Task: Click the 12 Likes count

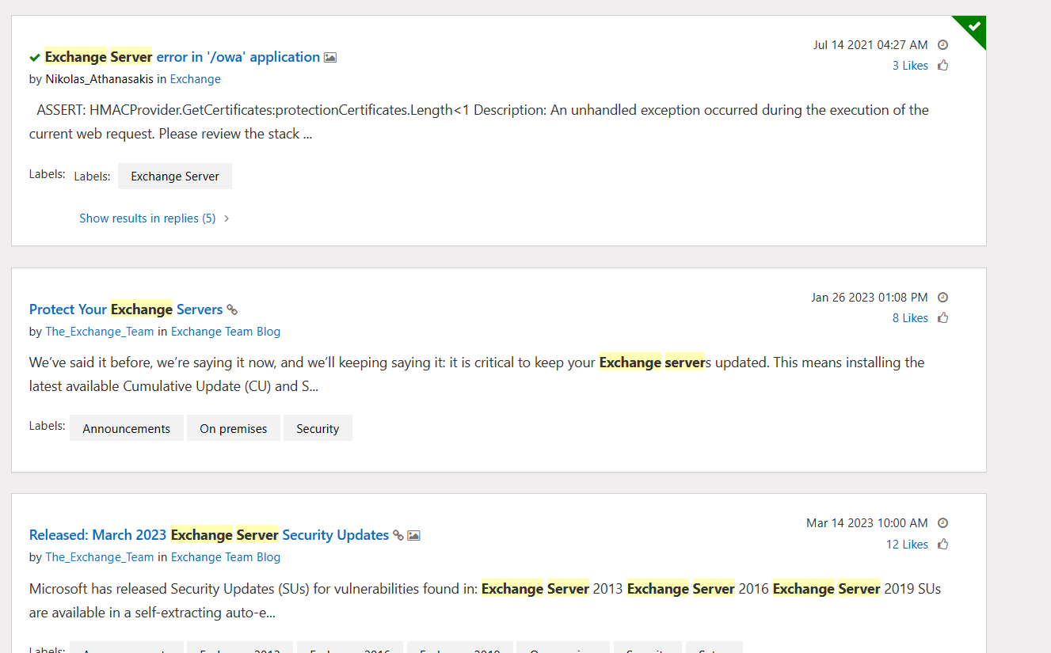Action: point(907,545)
